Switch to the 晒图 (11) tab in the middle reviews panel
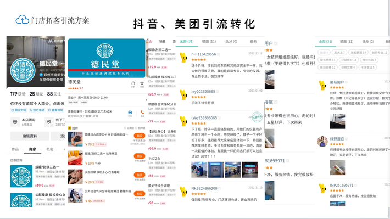The width and height of the screenshot is (390, 219). coord(209,41)
